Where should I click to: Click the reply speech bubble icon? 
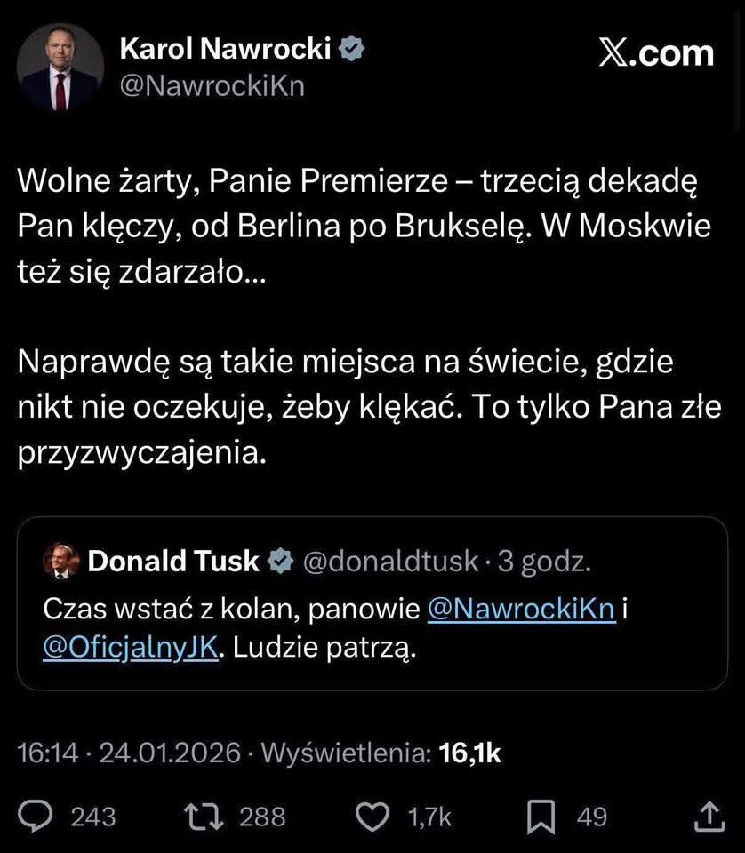(x=38, y=816)
